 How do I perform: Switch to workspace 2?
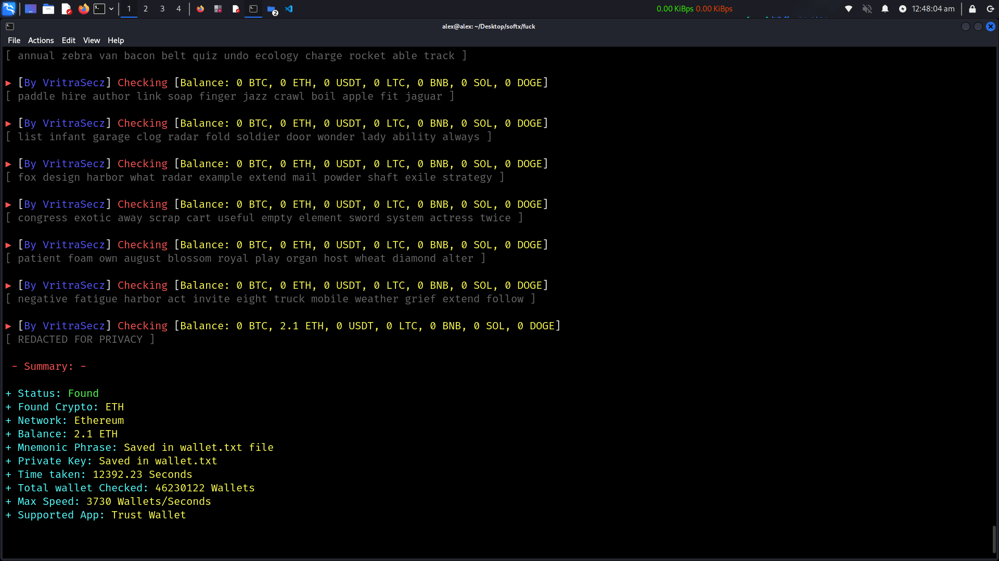pyautogui.click(x=146, y=9)
